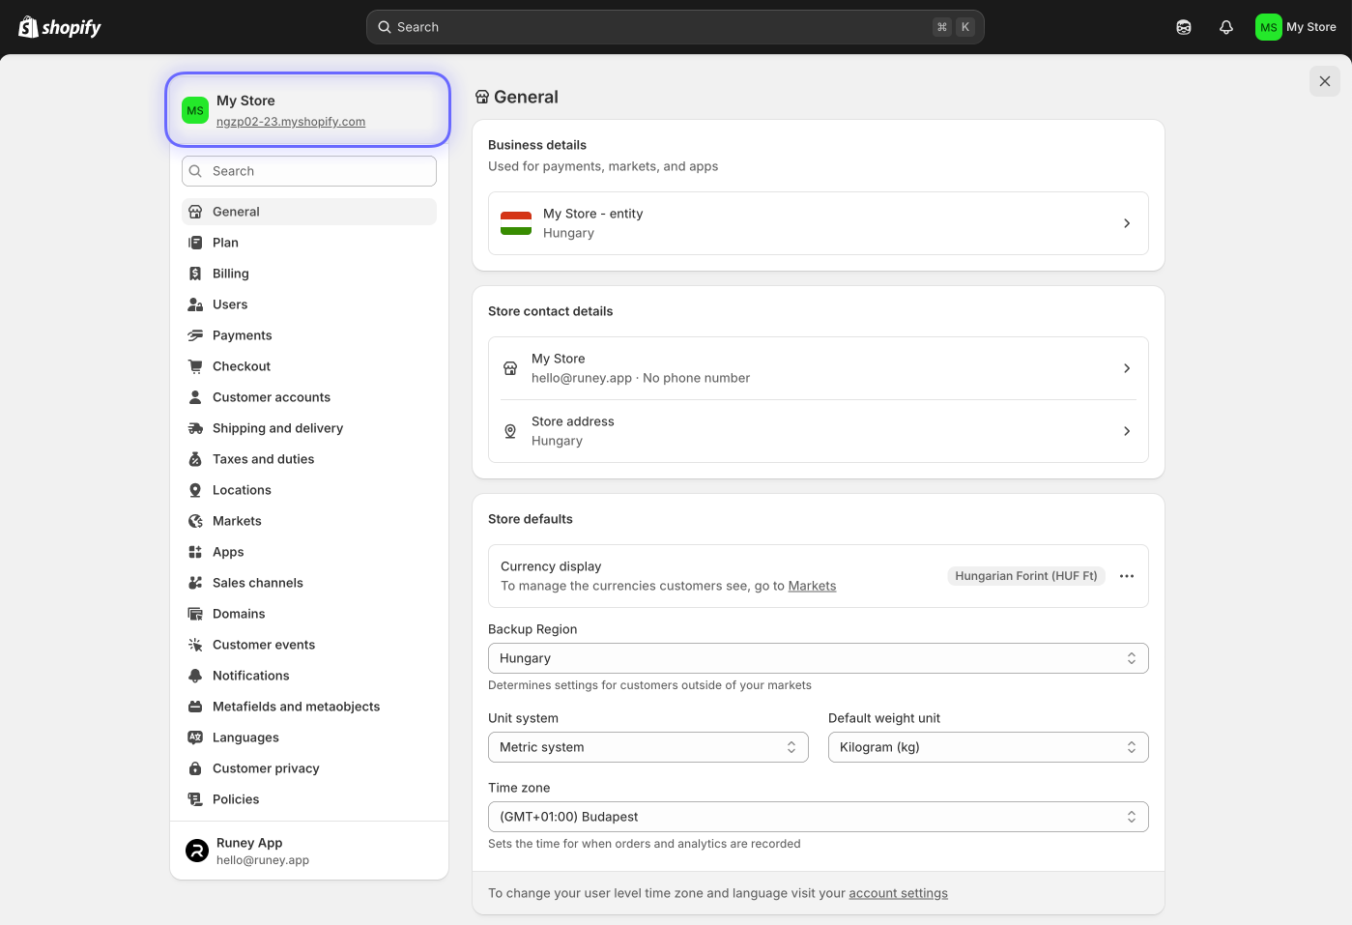This screenshot has width=1352, height=925.
Task: Click the Taxes and duties icon
Action: click(x=195, y=459)
